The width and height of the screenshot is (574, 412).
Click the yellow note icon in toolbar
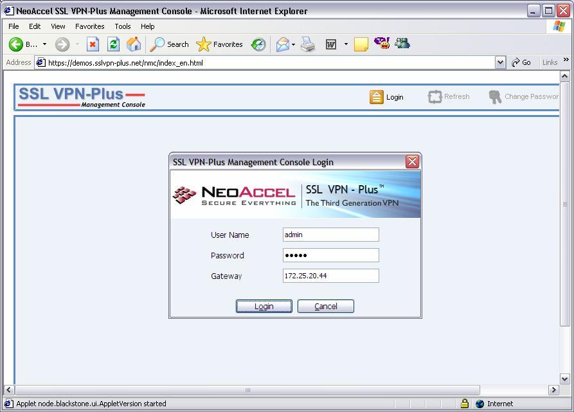tap(361, 44)
